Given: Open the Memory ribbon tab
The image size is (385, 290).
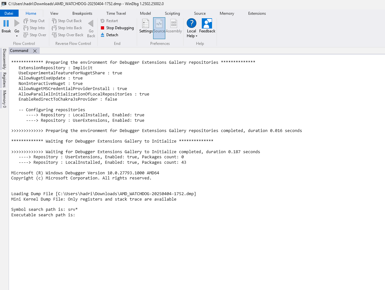Looking at the screenshot, I should pyautogui.click(x=227, y=13).
